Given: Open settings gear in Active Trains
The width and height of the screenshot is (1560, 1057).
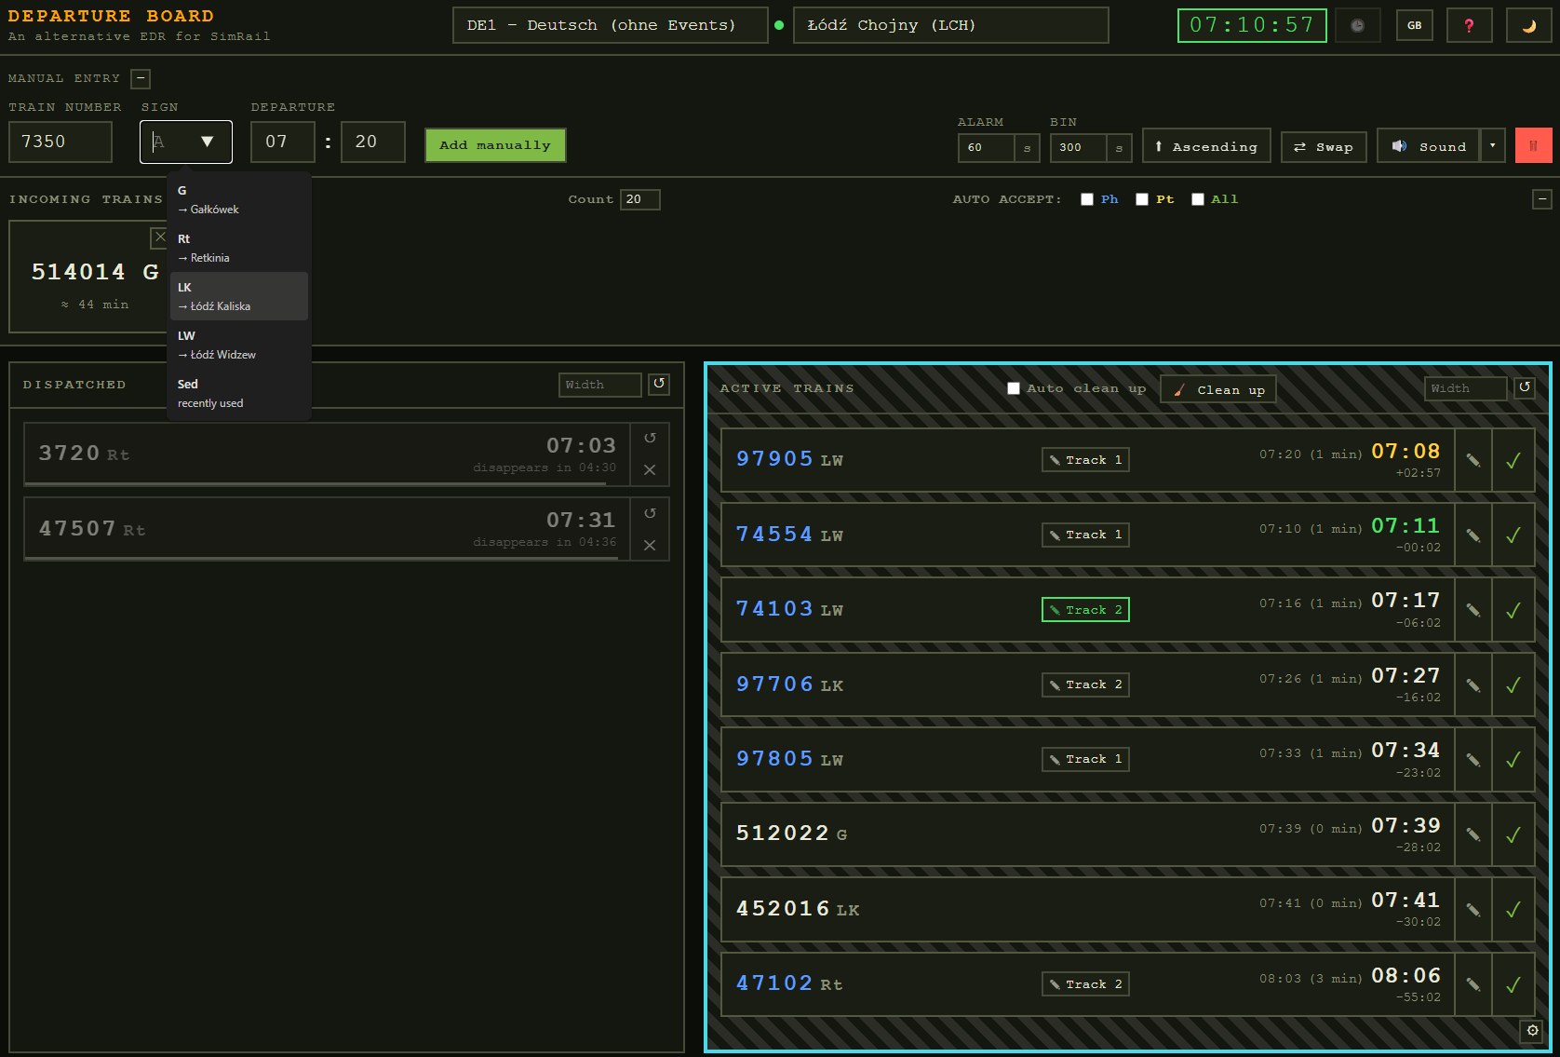Looking at the screenshot, I should point(1532,1031).
